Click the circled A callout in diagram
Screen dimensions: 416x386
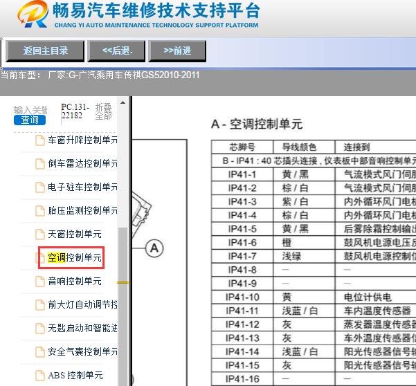pyautogui.click(x=154, y=248)
